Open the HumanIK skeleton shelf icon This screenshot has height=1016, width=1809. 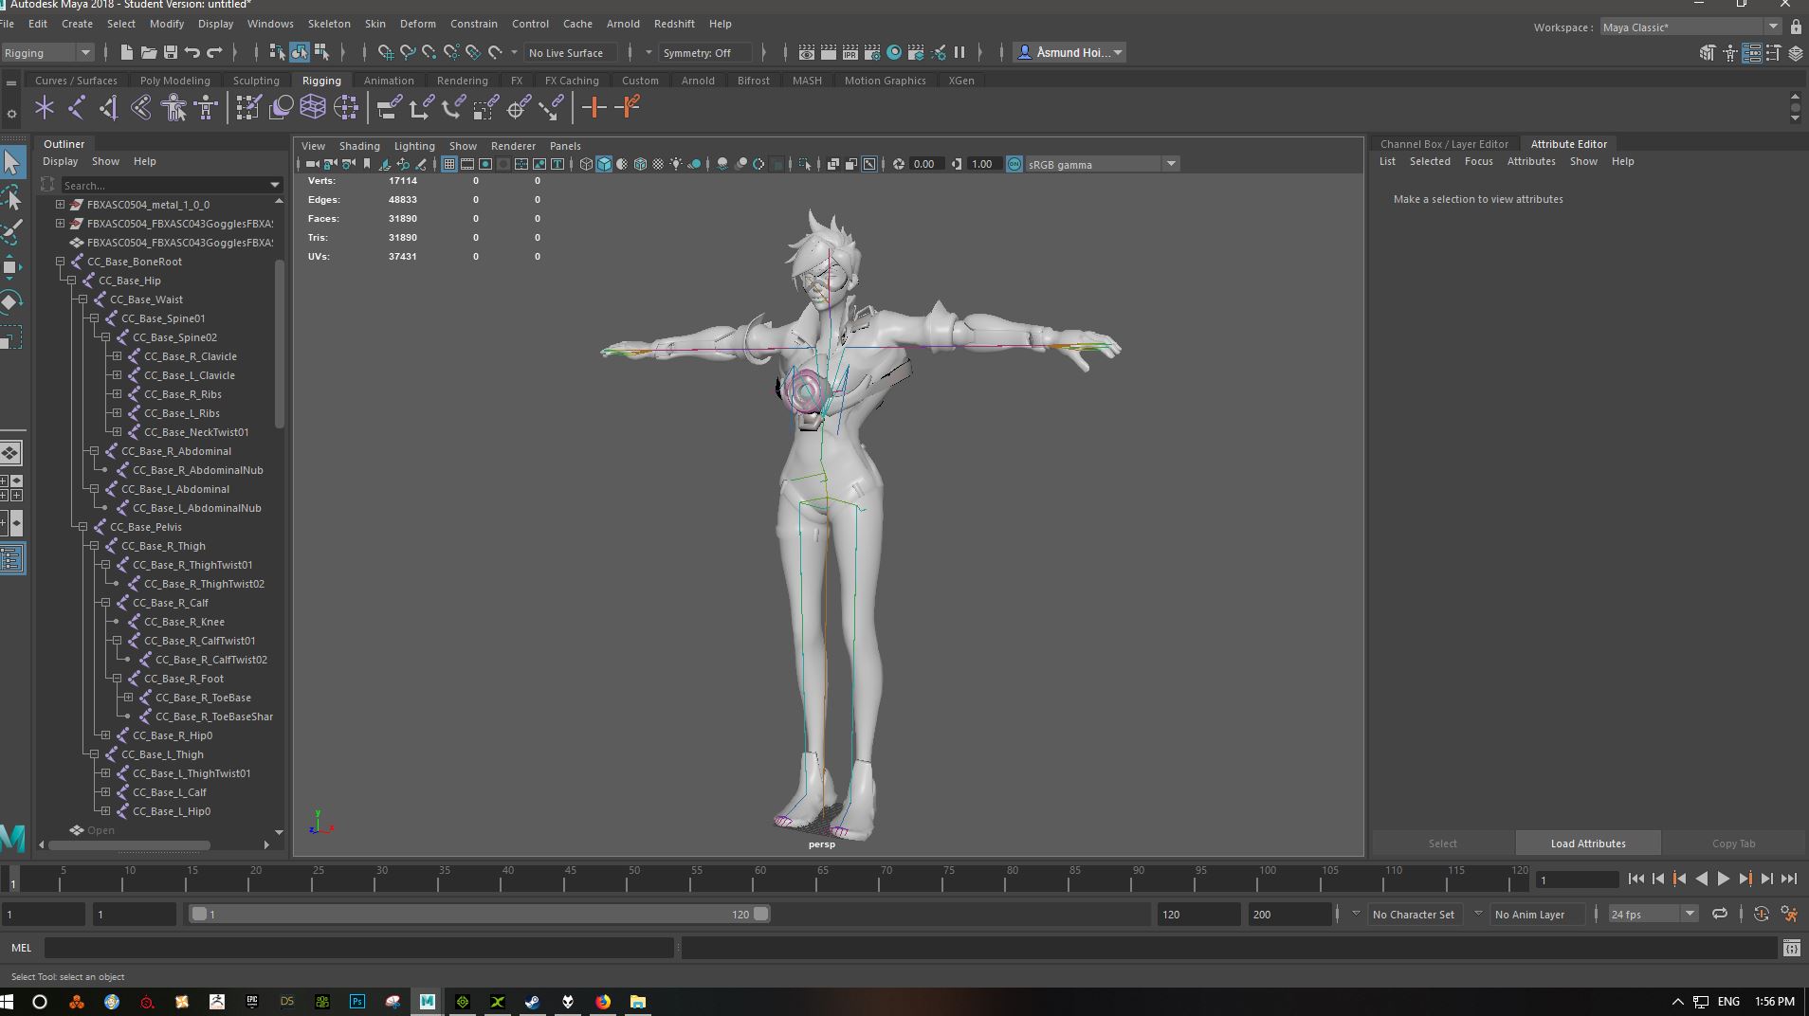(206, 108)
